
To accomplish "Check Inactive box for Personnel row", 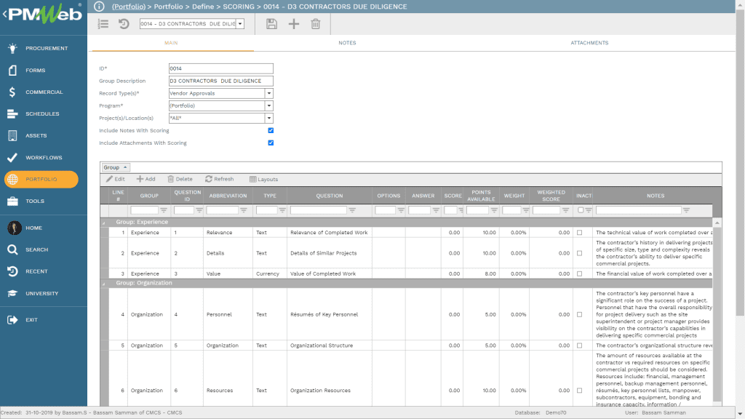I will click(x=579, y=314).
